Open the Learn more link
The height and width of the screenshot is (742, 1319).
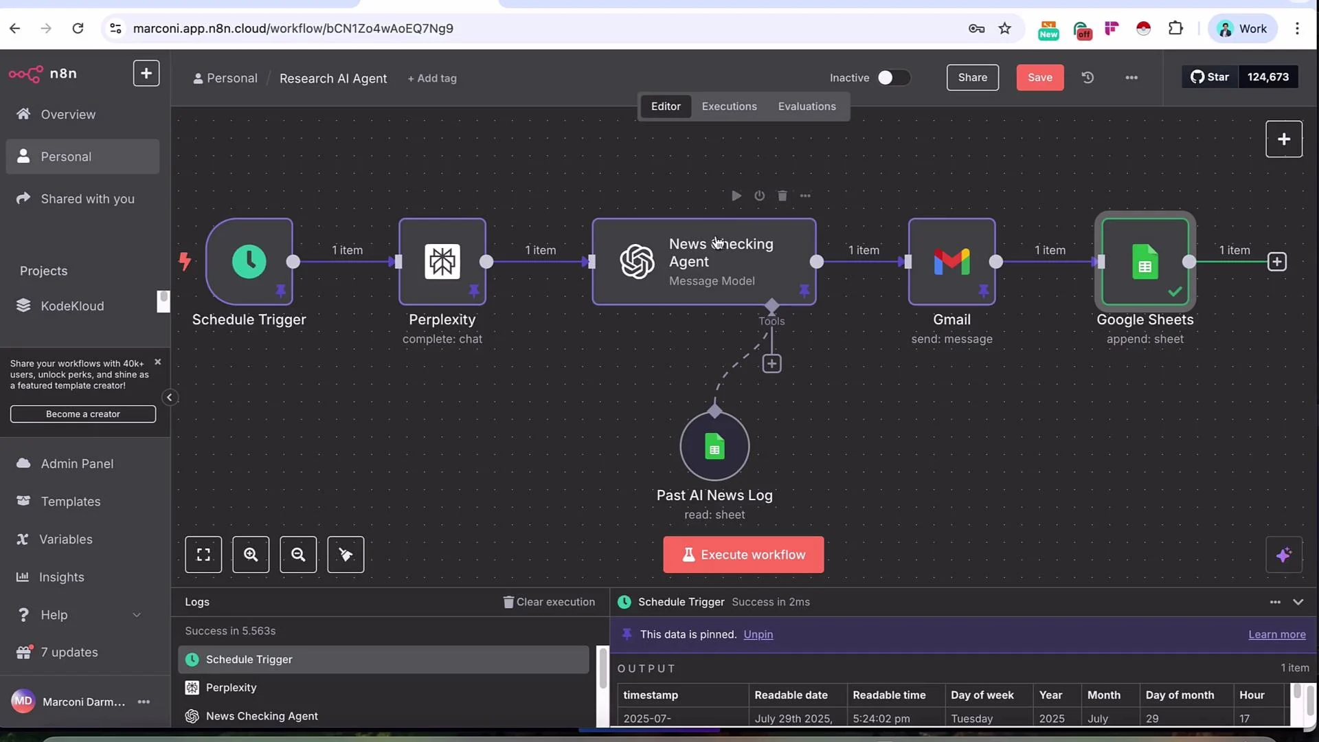tap(1276, 634)
